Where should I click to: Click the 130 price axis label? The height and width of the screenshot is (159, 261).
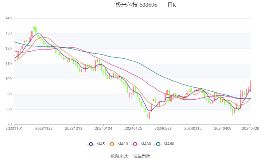[9, 33]
